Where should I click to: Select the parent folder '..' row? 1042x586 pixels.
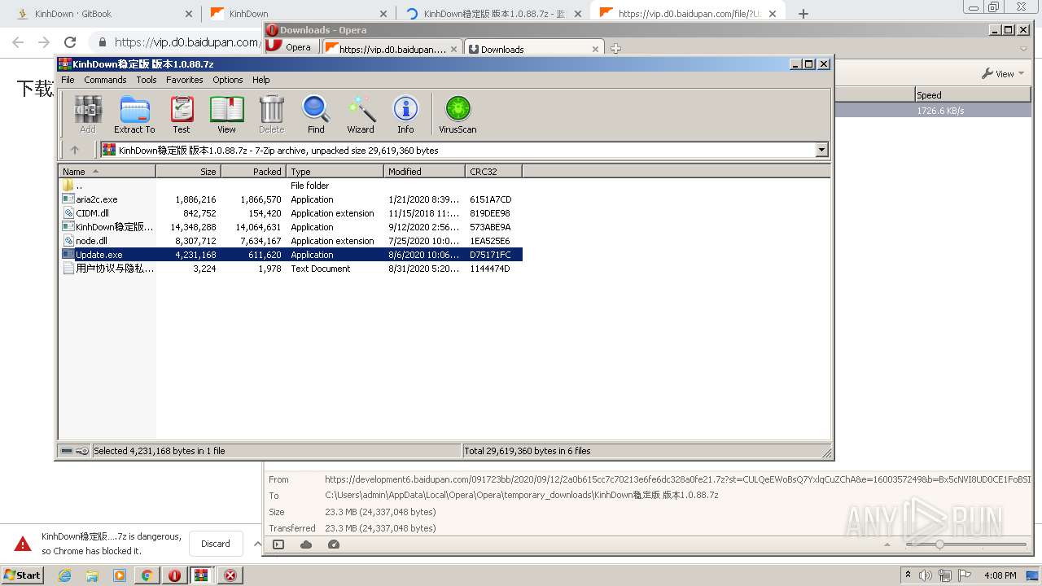point(291,186)
